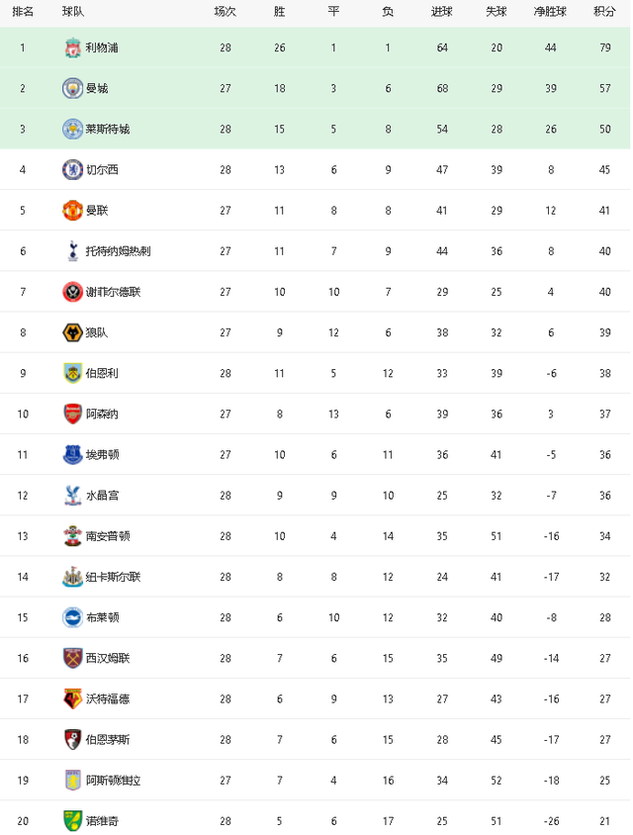Click the Chelsea club crest icon
The image size is (633, 835).
click(x=73, y=170)
